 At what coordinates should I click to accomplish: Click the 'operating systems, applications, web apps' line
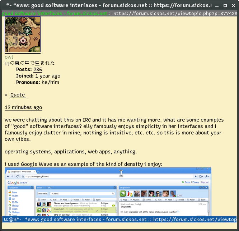tap(71, 152)
